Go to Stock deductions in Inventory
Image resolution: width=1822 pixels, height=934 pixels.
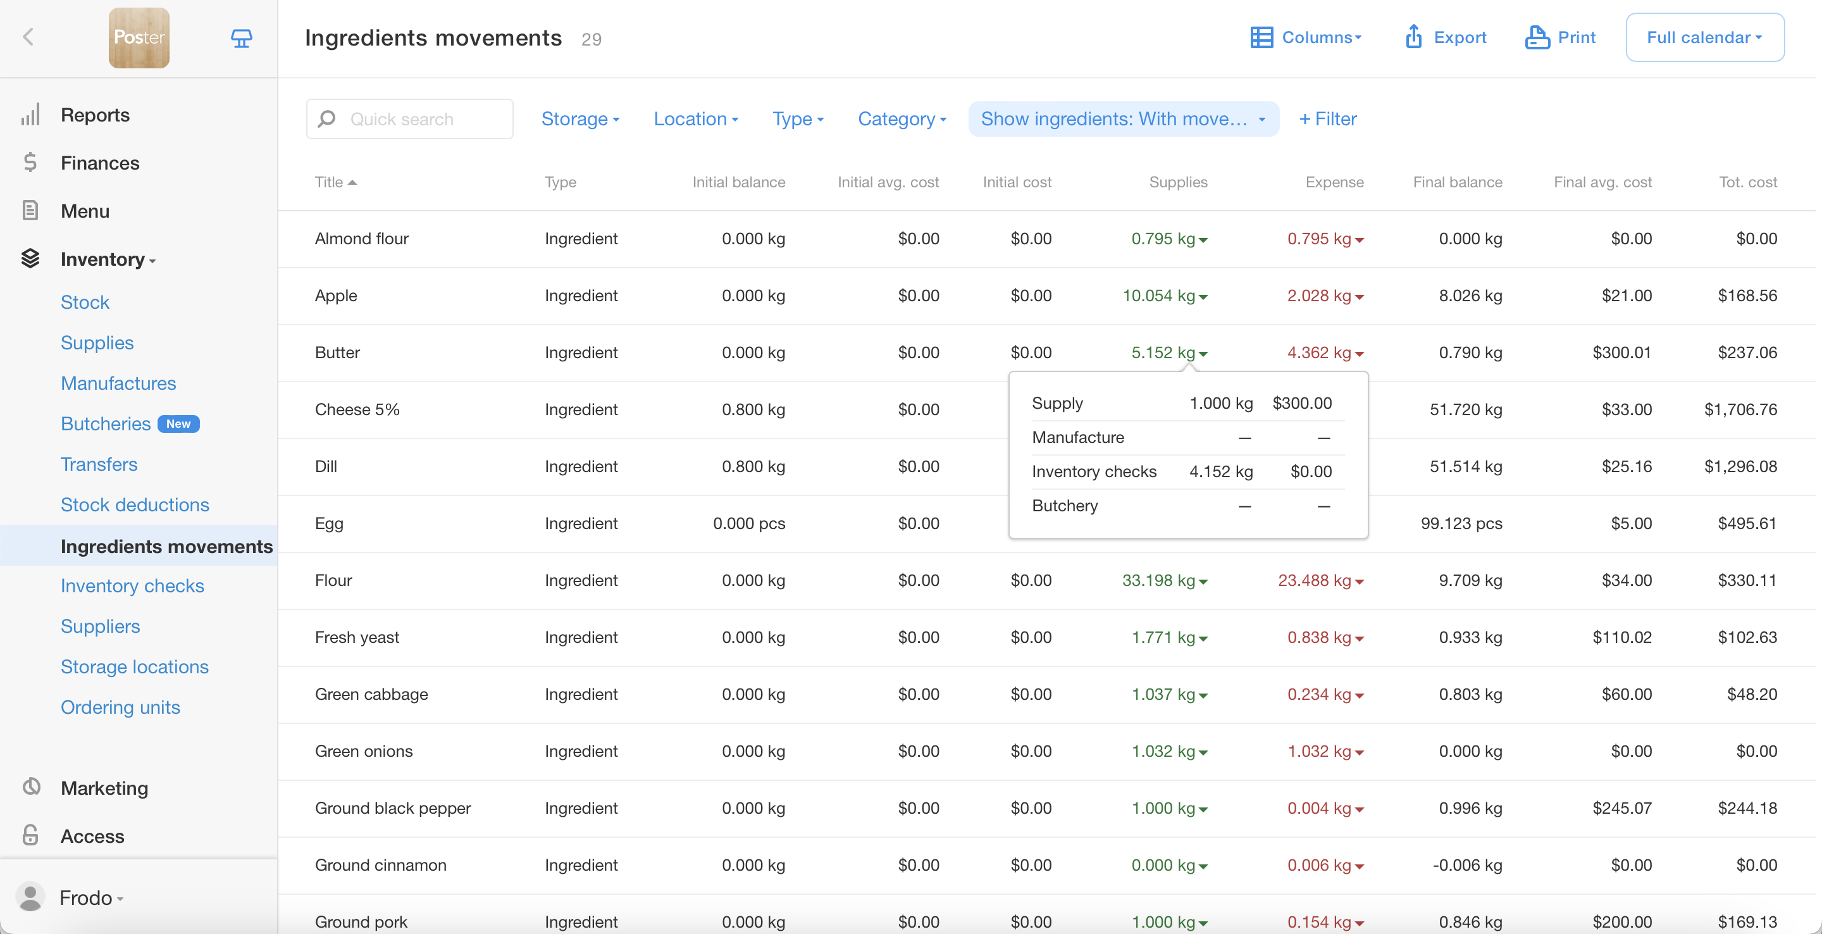tap(134, 504)
